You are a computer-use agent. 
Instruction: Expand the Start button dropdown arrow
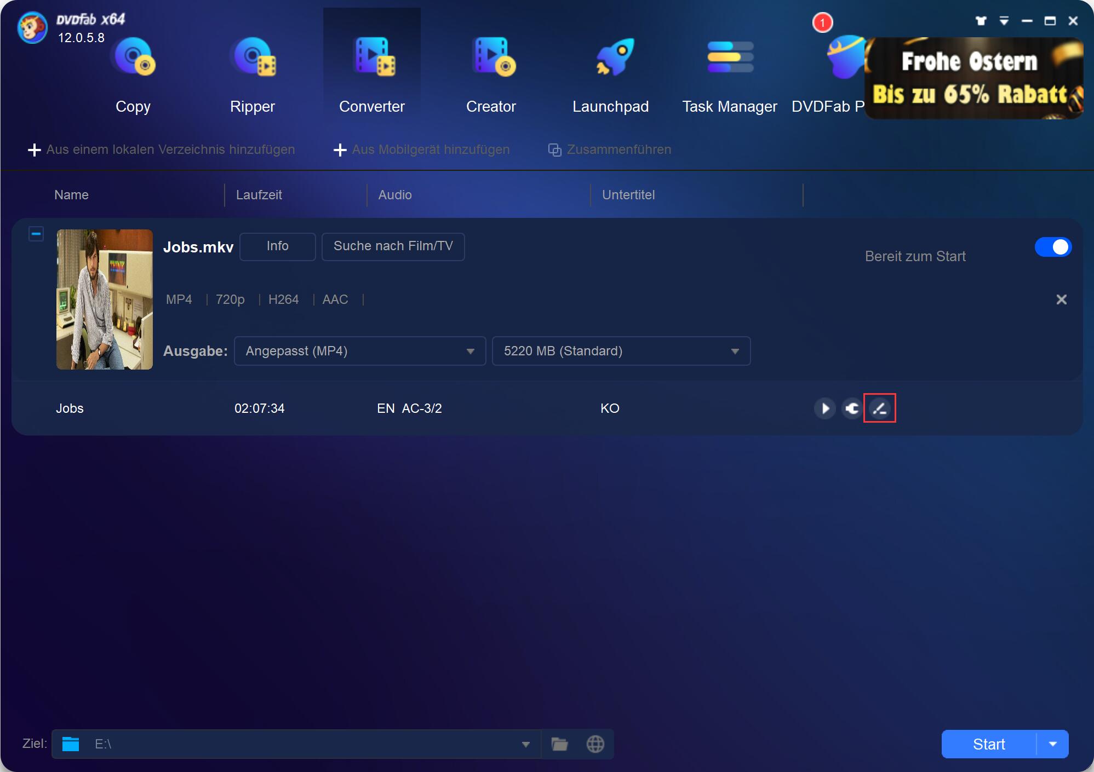[1052, 744]
